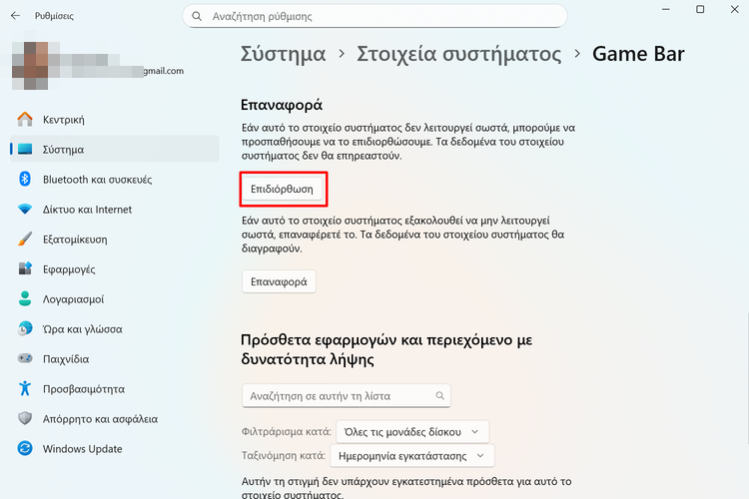
Task: Navigate to Στοιχεία συστήματος breadcrumb
Action: [x=458, y=54]
